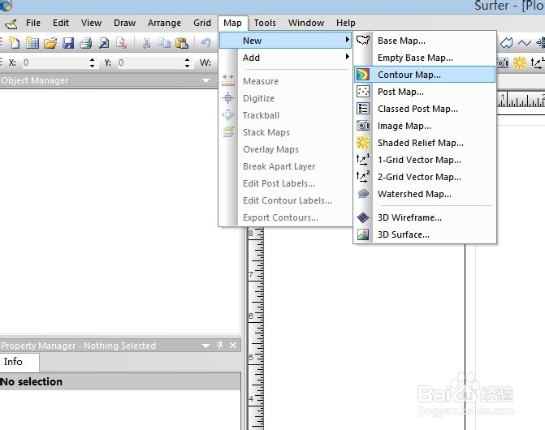Image resolution: width=545 pixels, height=430 pixels.
Task: Click the X position input field
Action: (55, 62)
